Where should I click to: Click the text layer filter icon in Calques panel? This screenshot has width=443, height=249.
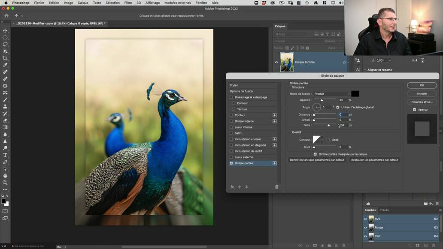(x=328, y=34)
